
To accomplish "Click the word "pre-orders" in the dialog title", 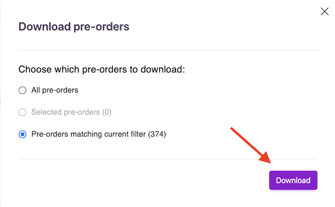I will click(101, 27).
